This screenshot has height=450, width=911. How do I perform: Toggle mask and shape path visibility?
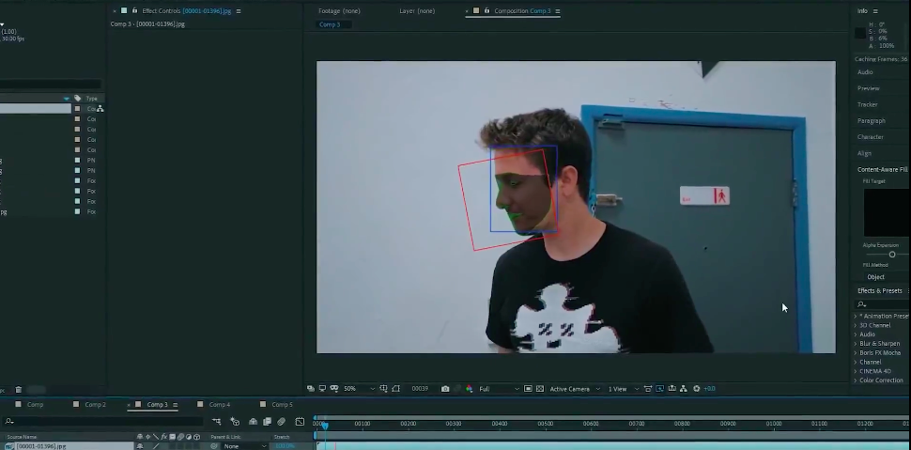pyautogui.click(x=395, y=389)
